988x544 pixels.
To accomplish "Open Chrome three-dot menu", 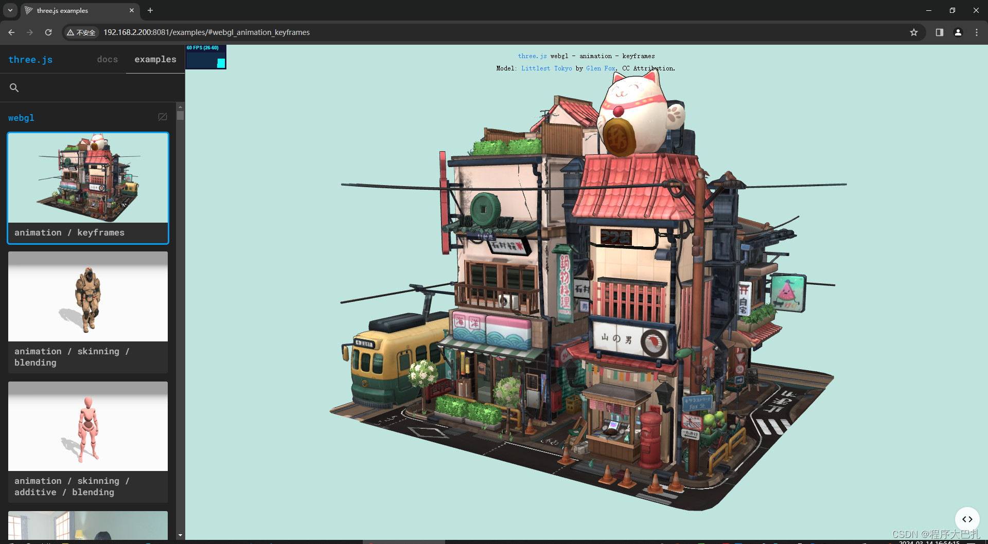I will 977,32.
